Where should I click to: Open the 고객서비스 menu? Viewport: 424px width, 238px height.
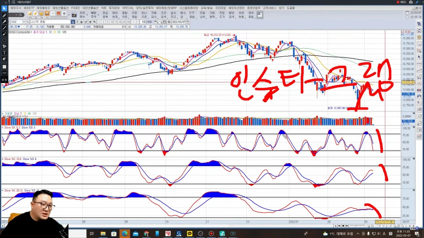pos(269,8)
